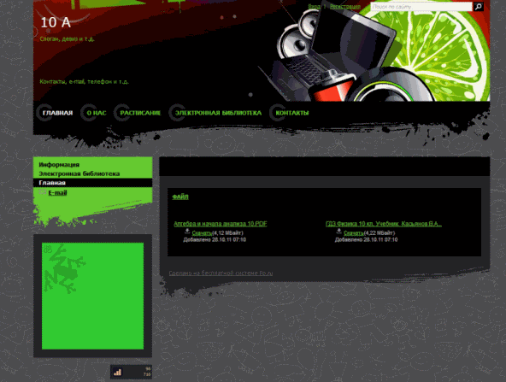The image size is (506, 382).
Task: Click the Вход login link
Action: click(314, 7)
